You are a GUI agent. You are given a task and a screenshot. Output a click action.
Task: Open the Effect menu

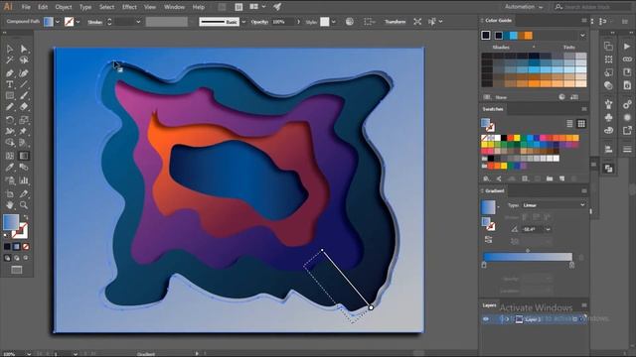tap(129, 7)
